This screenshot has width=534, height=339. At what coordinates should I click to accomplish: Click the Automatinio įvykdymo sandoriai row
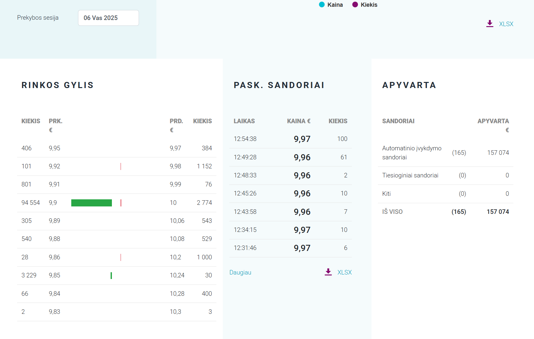pyautogui.click(x=445, y=153)
